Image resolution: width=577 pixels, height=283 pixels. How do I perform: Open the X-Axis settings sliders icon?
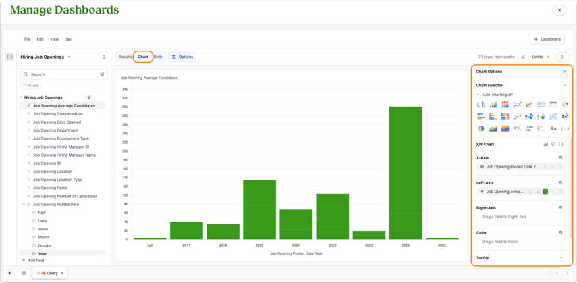pos(560,158)
